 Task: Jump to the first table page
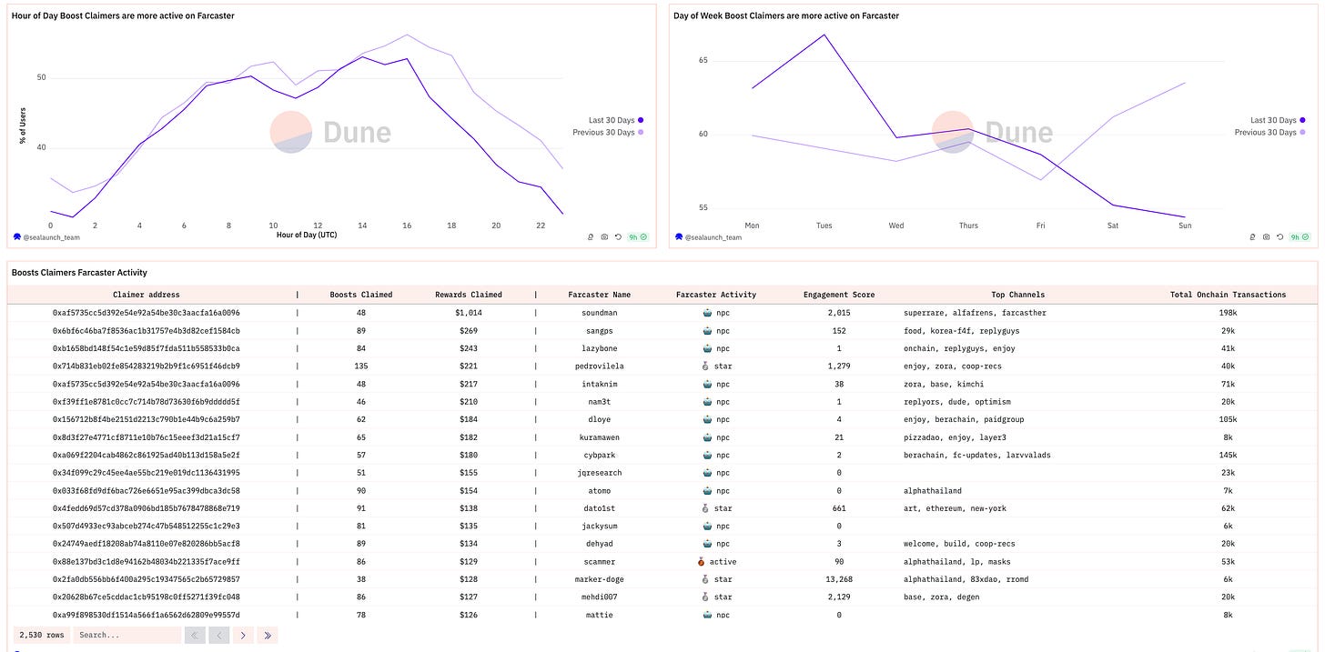tap(195, 635)
